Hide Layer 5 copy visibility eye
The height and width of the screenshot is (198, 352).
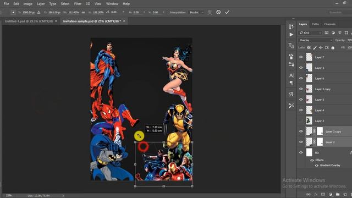coord(301,89)
